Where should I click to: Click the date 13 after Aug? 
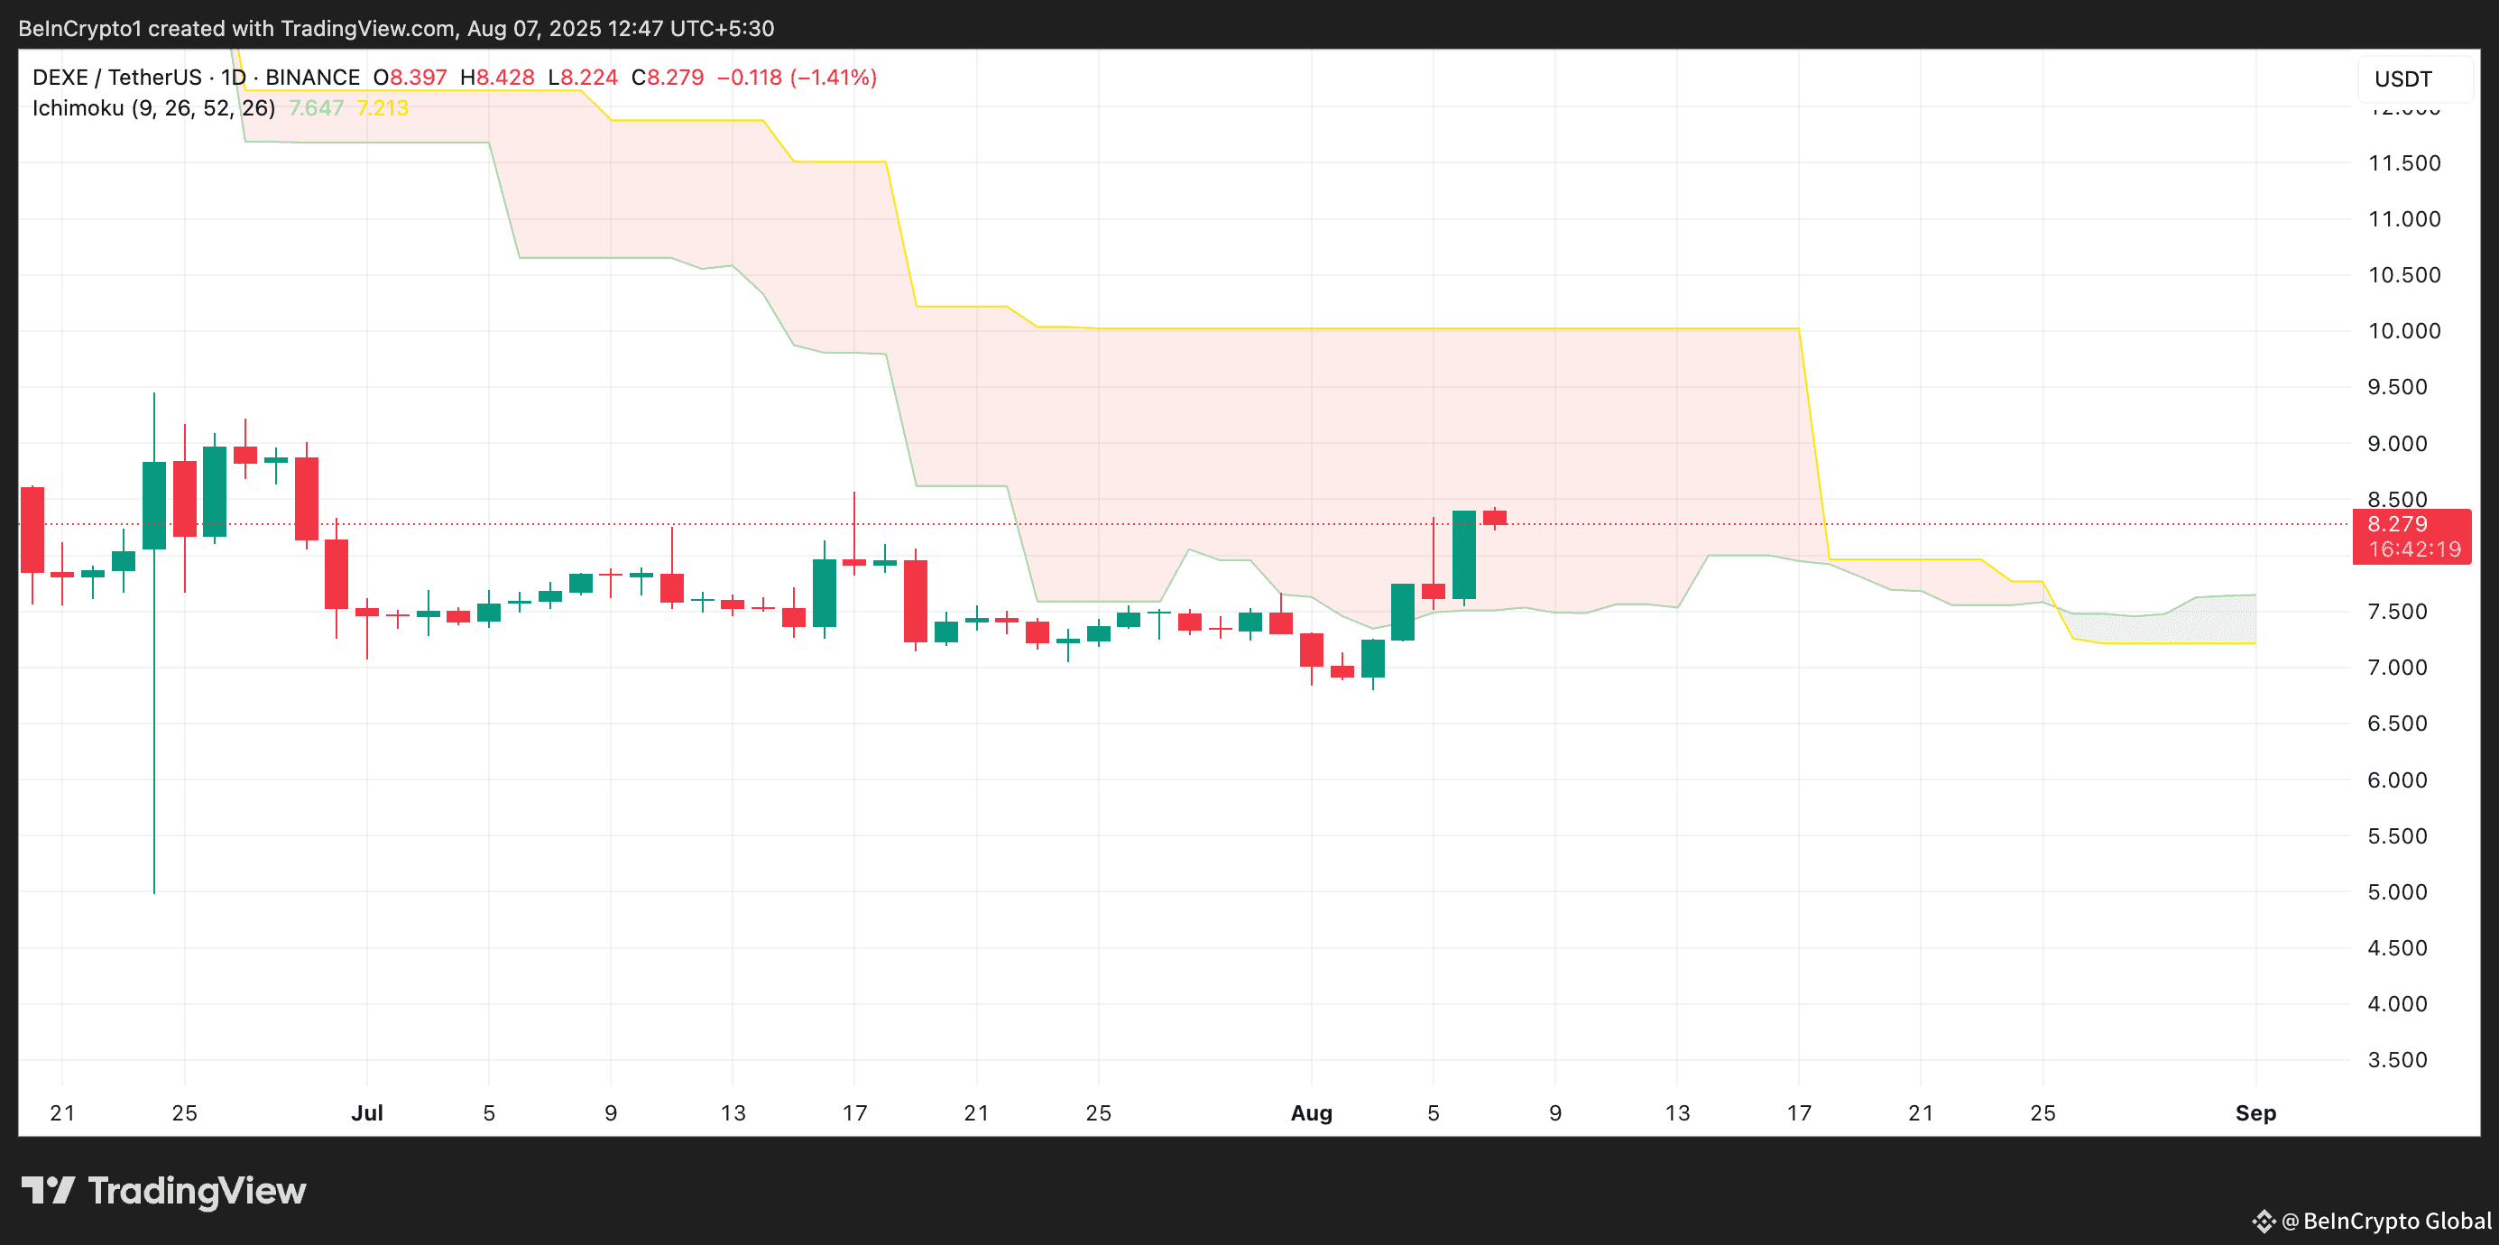[1677, 1113]
